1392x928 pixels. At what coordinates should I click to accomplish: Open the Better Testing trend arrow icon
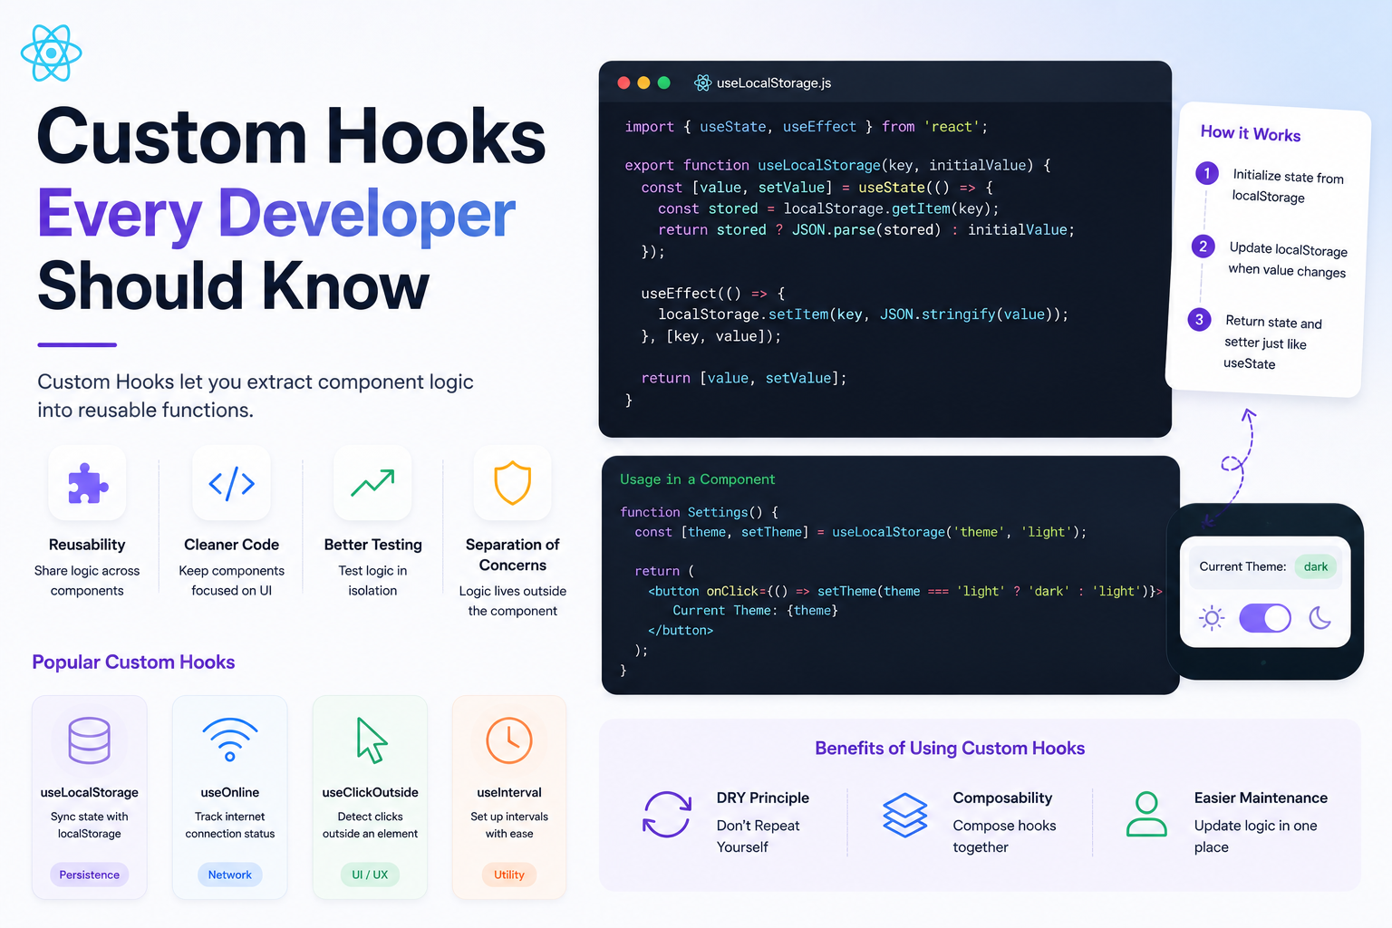[x=372, y=483]
